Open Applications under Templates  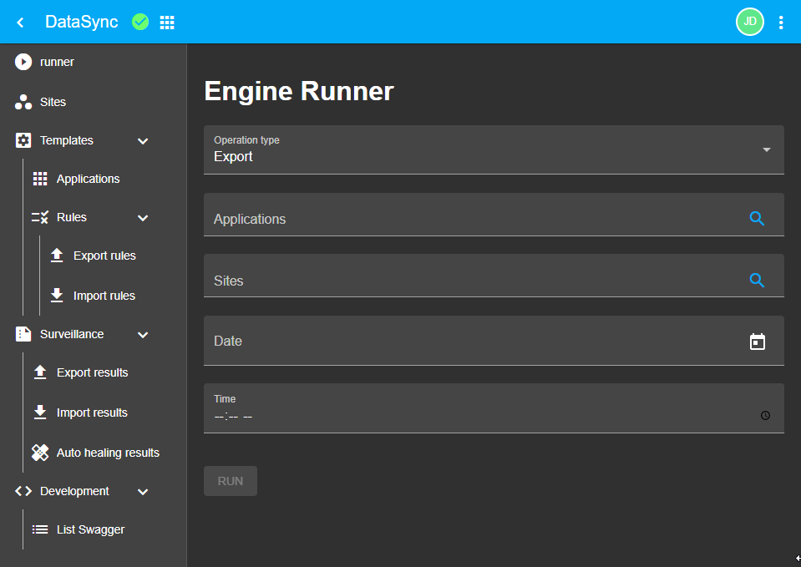click(x=89, y=179)
